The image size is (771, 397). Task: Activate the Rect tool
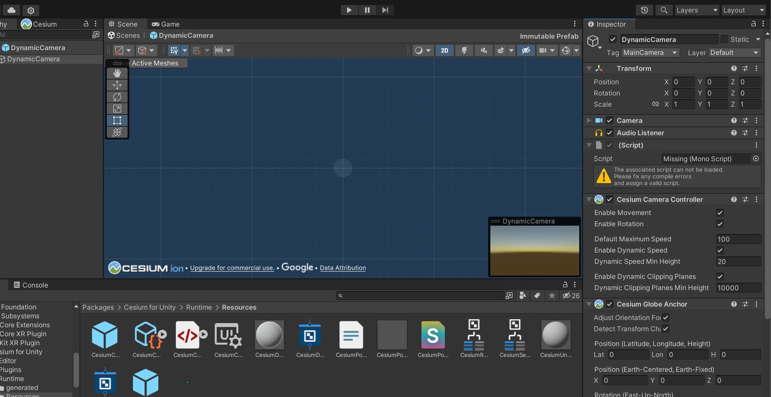click(117, 120)
